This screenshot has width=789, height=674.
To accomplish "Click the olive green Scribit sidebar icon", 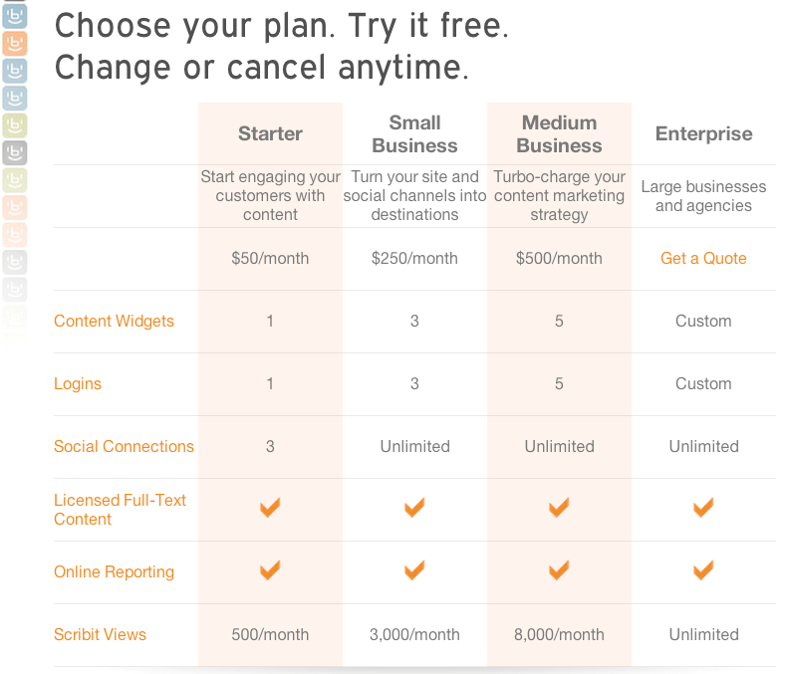I will pos(15,125).
